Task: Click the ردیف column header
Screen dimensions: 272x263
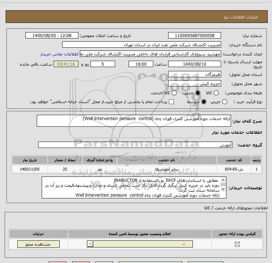Action: click(256, 160)
